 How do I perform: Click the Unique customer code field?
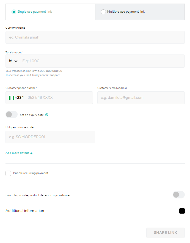coord(50,137)
